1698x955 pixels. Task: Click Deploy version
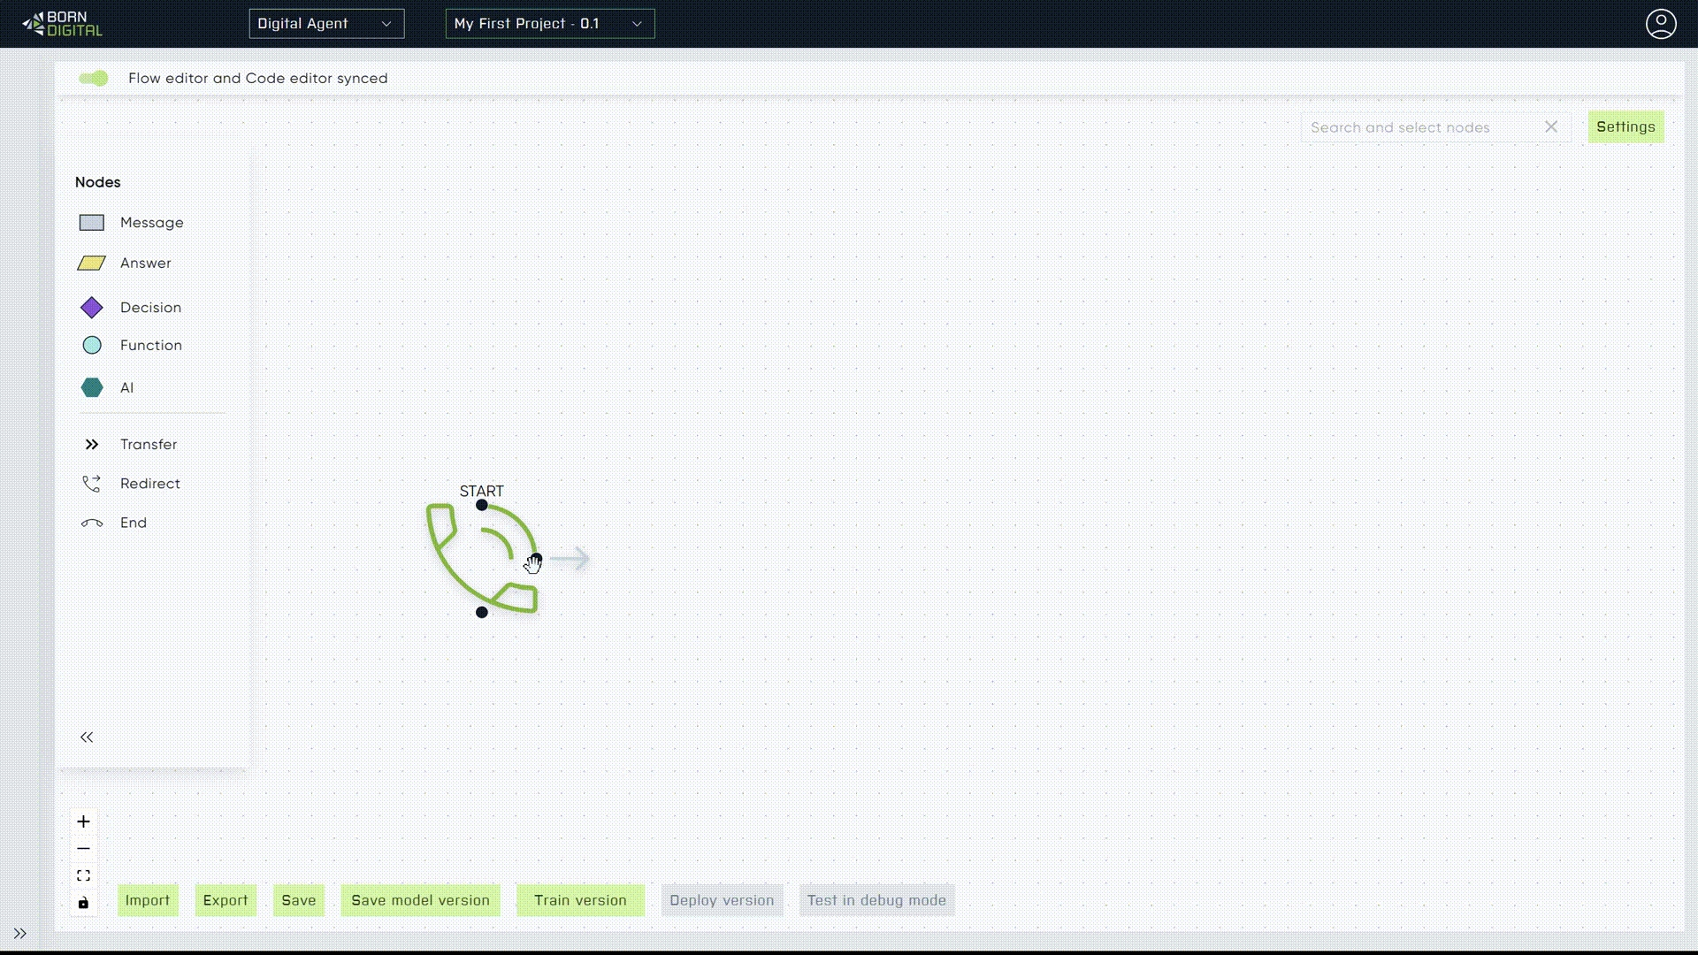pyautogui.click(x=722, y=900)
